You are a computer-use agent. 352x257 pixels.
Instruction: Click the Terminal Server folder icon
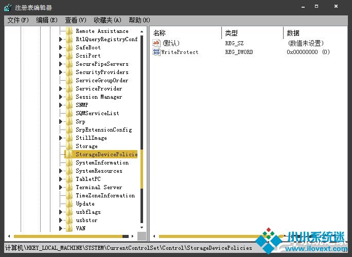click(69, 187)
